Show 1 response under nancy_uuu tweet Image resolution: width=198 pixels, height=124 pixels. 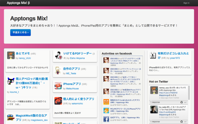coord(155,102)
